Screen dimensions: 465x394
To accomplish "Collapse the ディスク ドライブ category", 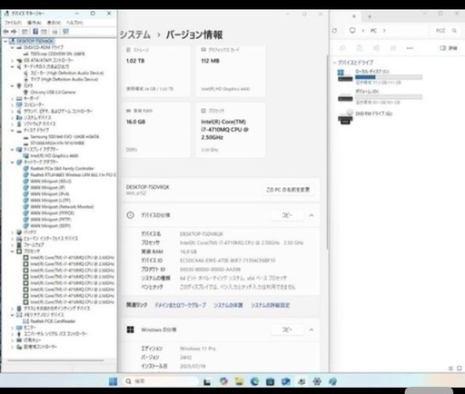I will [13, 130].
